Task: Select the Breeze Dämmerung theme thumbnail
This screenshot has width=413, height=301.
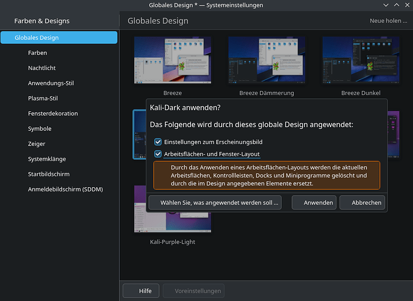Action: 267,60
